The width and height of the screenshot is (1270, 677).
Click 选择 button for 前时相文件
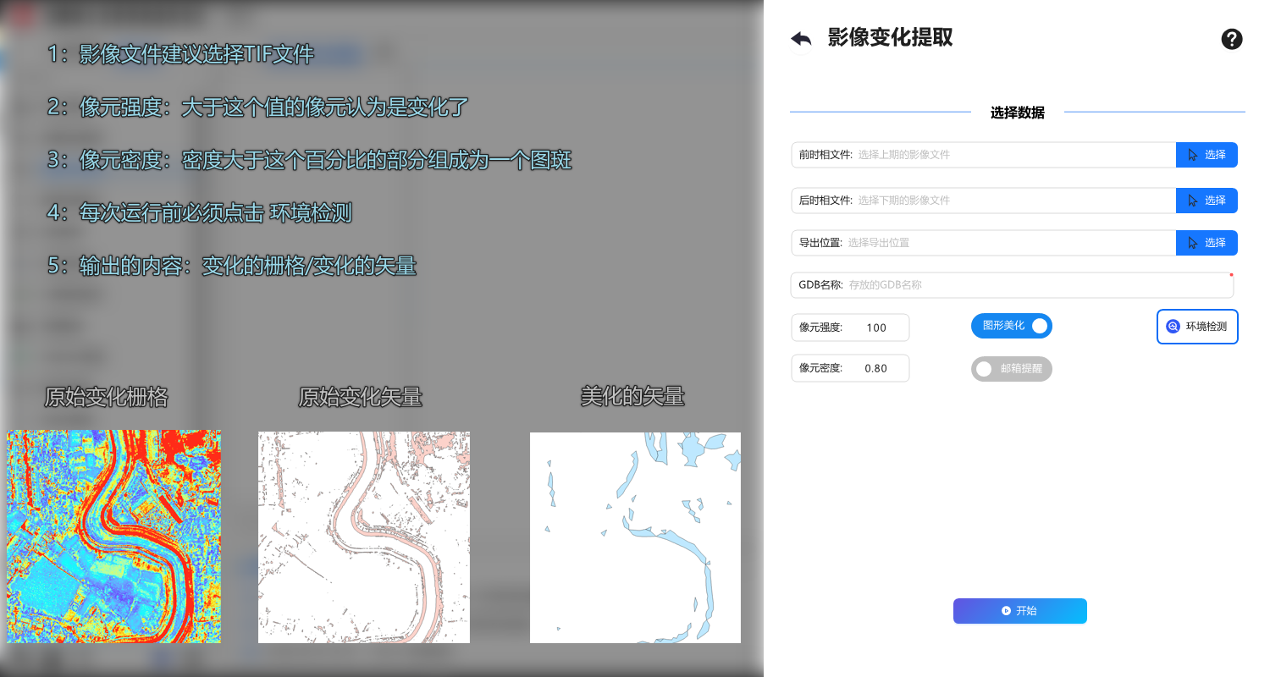[1206, 155]
